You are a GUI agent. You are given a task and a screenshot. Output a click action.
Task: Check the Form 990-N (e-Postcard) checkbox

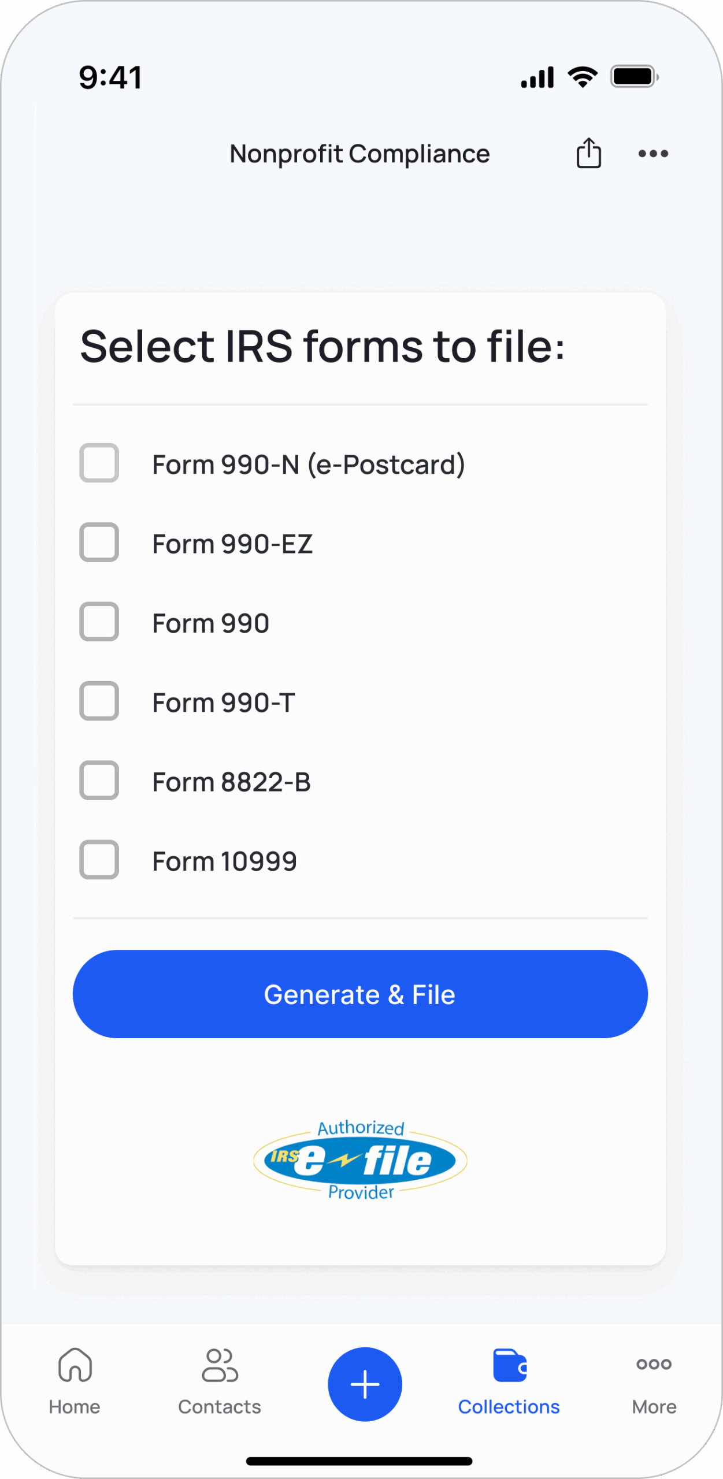tap(99, 463)
